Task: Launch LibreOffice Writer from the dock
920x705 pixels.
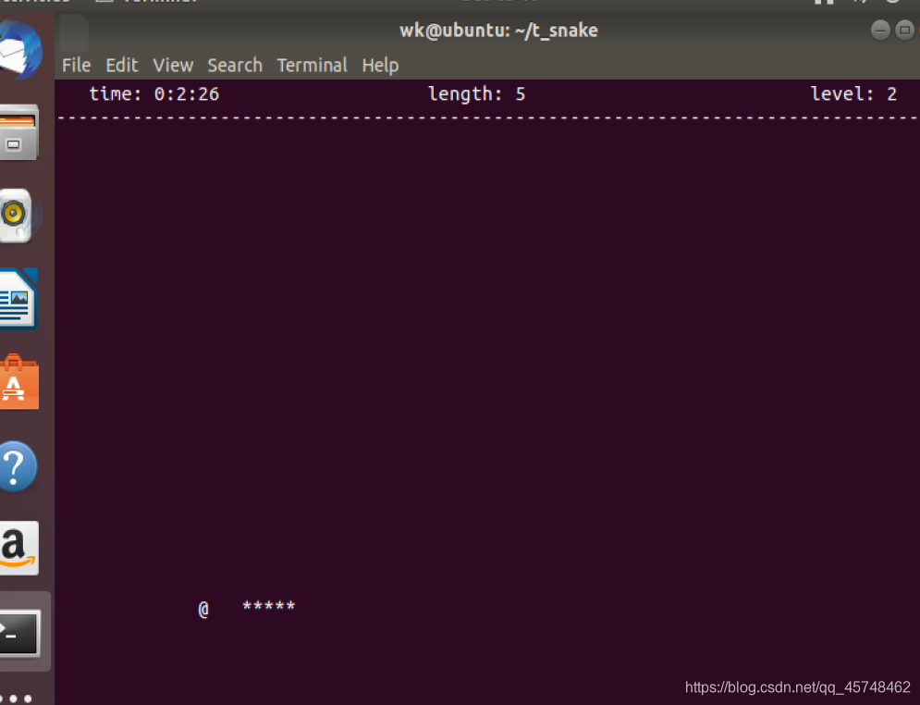Action: tap(18, 299)
